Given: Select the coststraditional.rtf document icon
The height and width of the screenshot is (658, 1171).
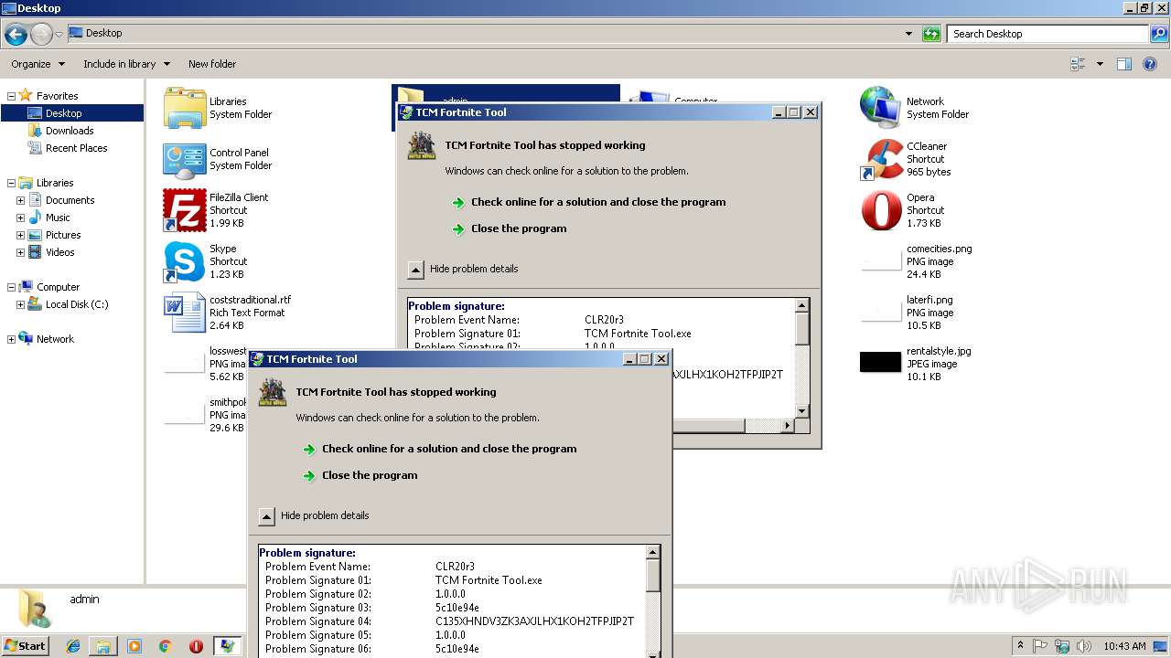Looking at the screenshot, I should click(x=185, y=313).
